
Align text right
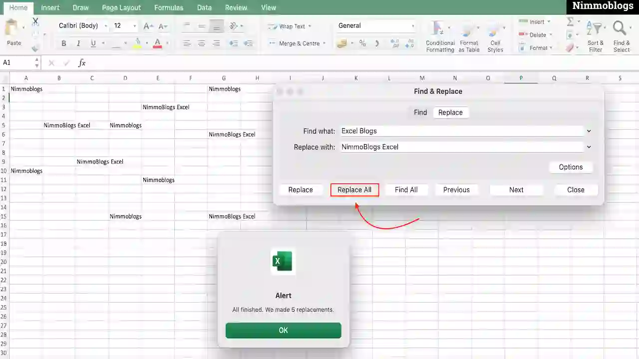point(216,43)
